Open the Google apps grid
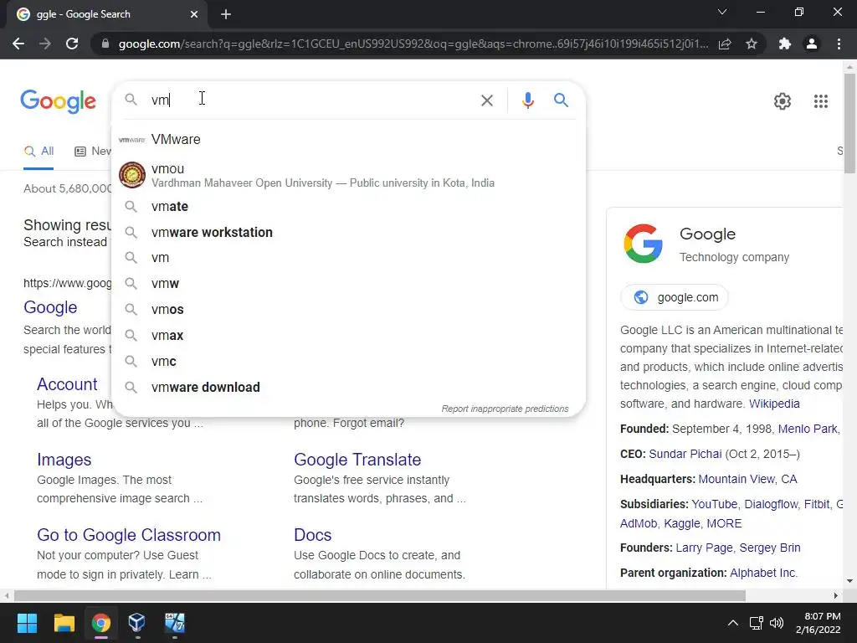The width and height of the screenshot is (857, 643). (821, 101)
